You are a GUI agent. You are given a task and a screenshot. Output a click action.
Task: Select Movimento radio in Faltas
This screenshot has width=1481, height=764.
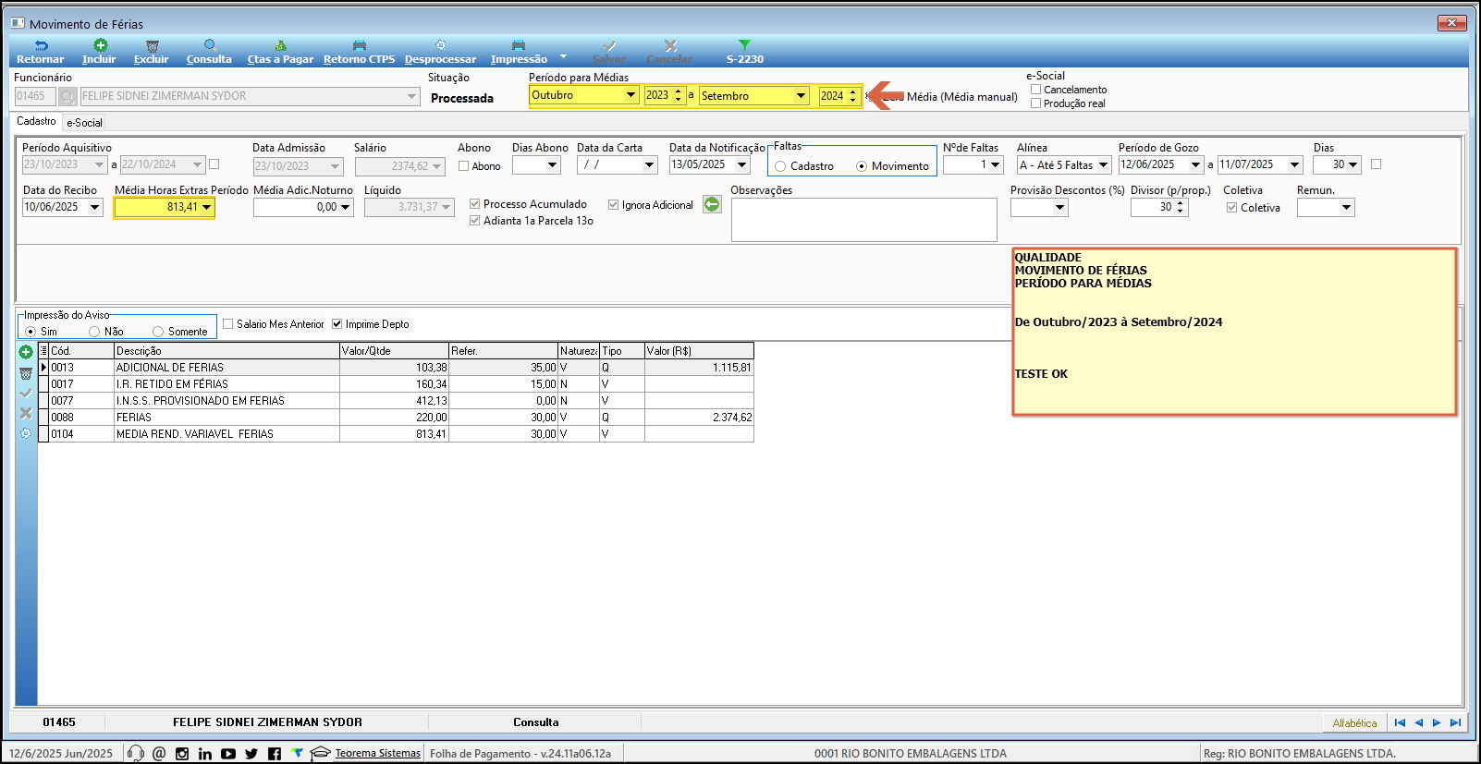tap(862, 166)
